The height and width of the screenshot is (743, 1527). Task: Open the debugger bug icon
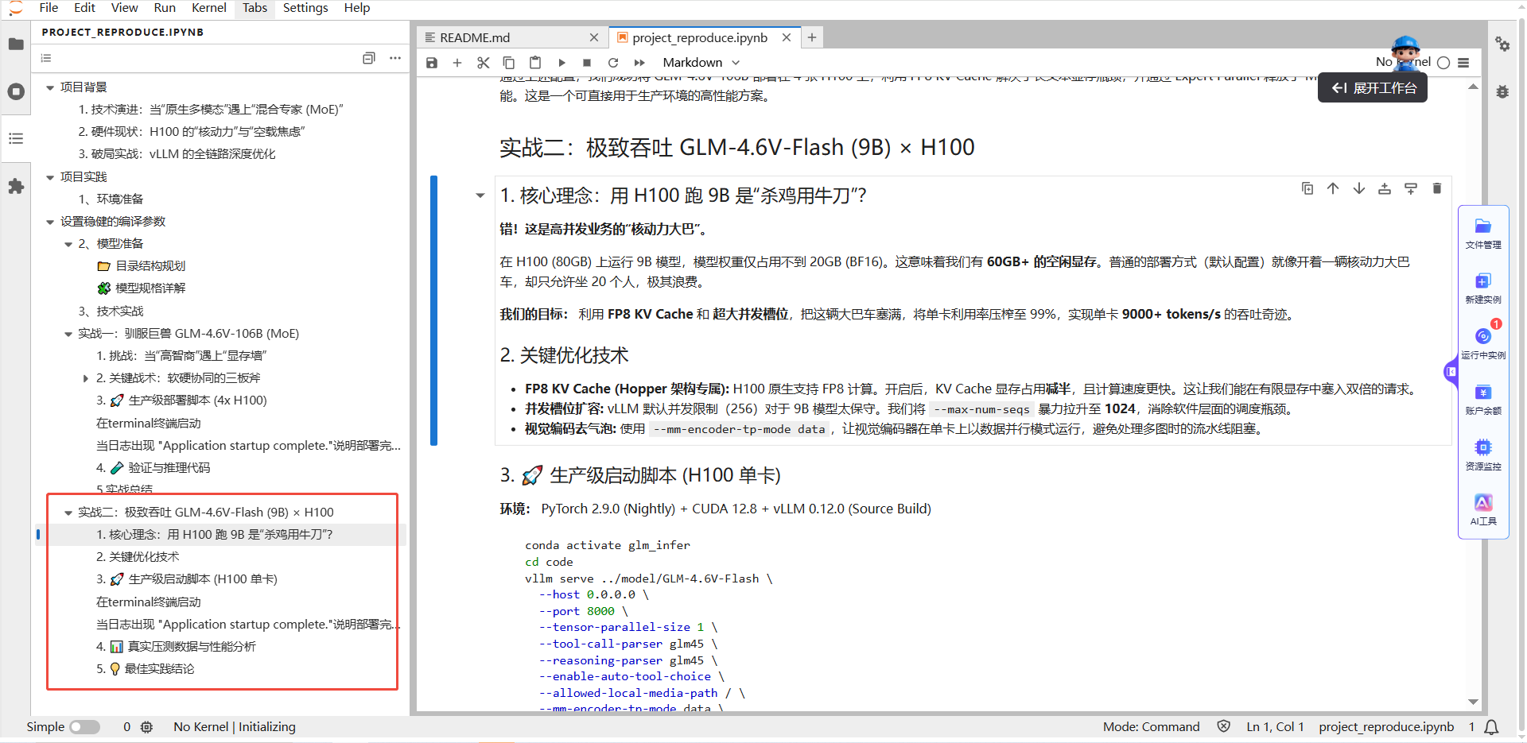(1502, 91)
